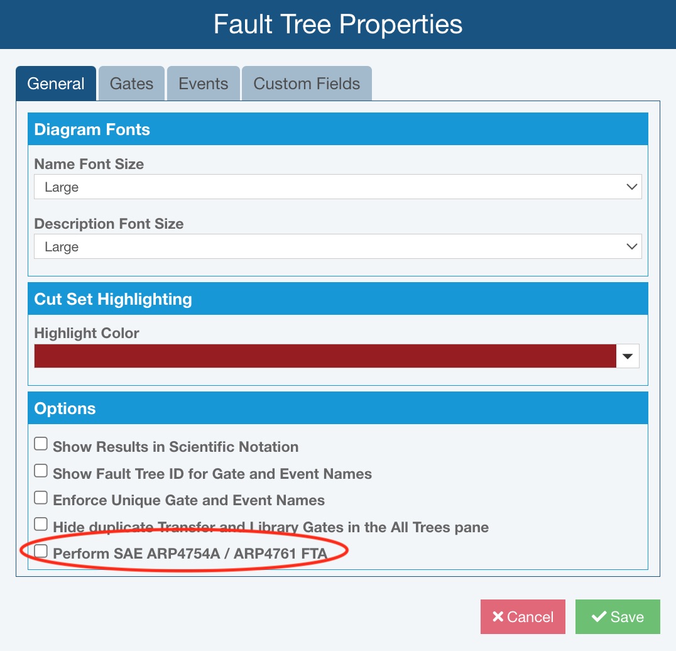The image size is (676, 651).
Task: Open the Name Font Size dropdown
Action: tap(337, 187)
